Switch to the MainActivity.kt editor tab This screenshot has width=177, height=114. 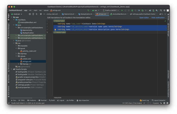pyautogui.click(x=69, y=14)
